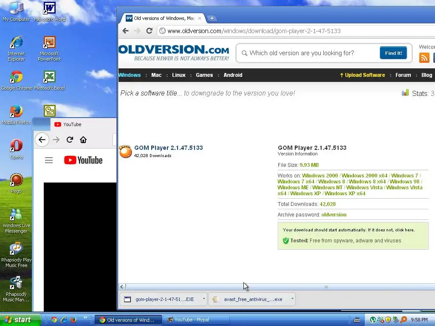
Task: Click Windows 2000 compatibility link
Action: click(320, 175)
